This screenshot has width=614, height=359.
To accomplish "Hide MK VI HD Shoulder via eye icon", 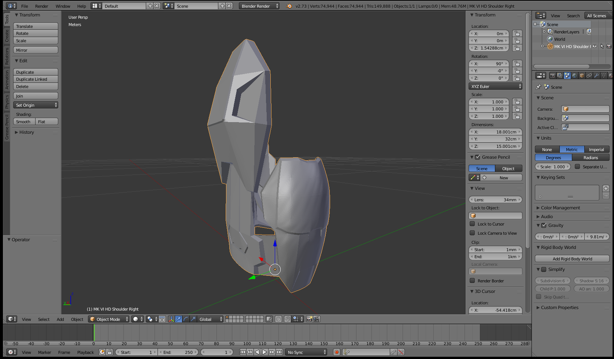I will coord(595,47).
